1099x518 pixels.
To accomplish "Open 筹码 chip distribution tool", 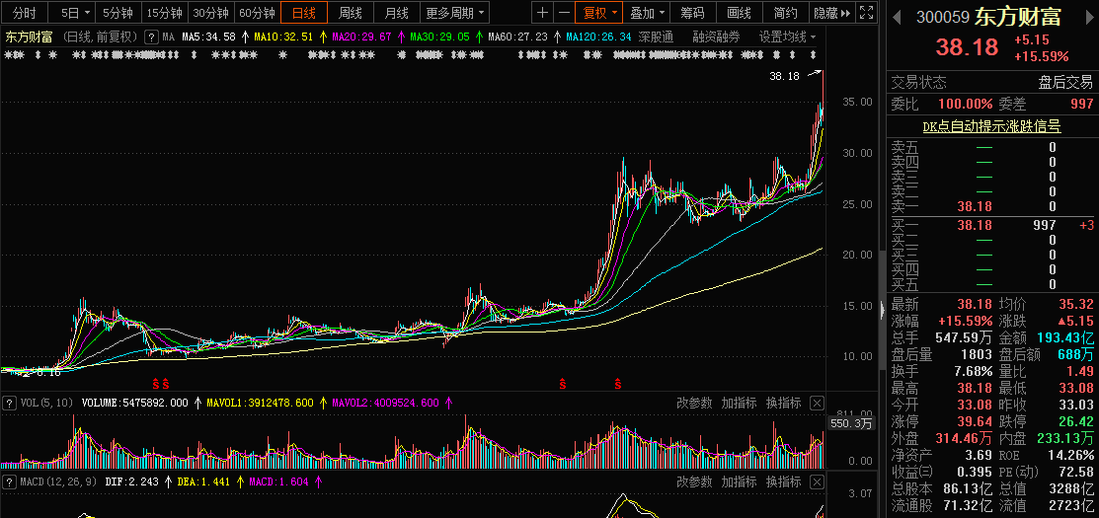I will 692,13.
